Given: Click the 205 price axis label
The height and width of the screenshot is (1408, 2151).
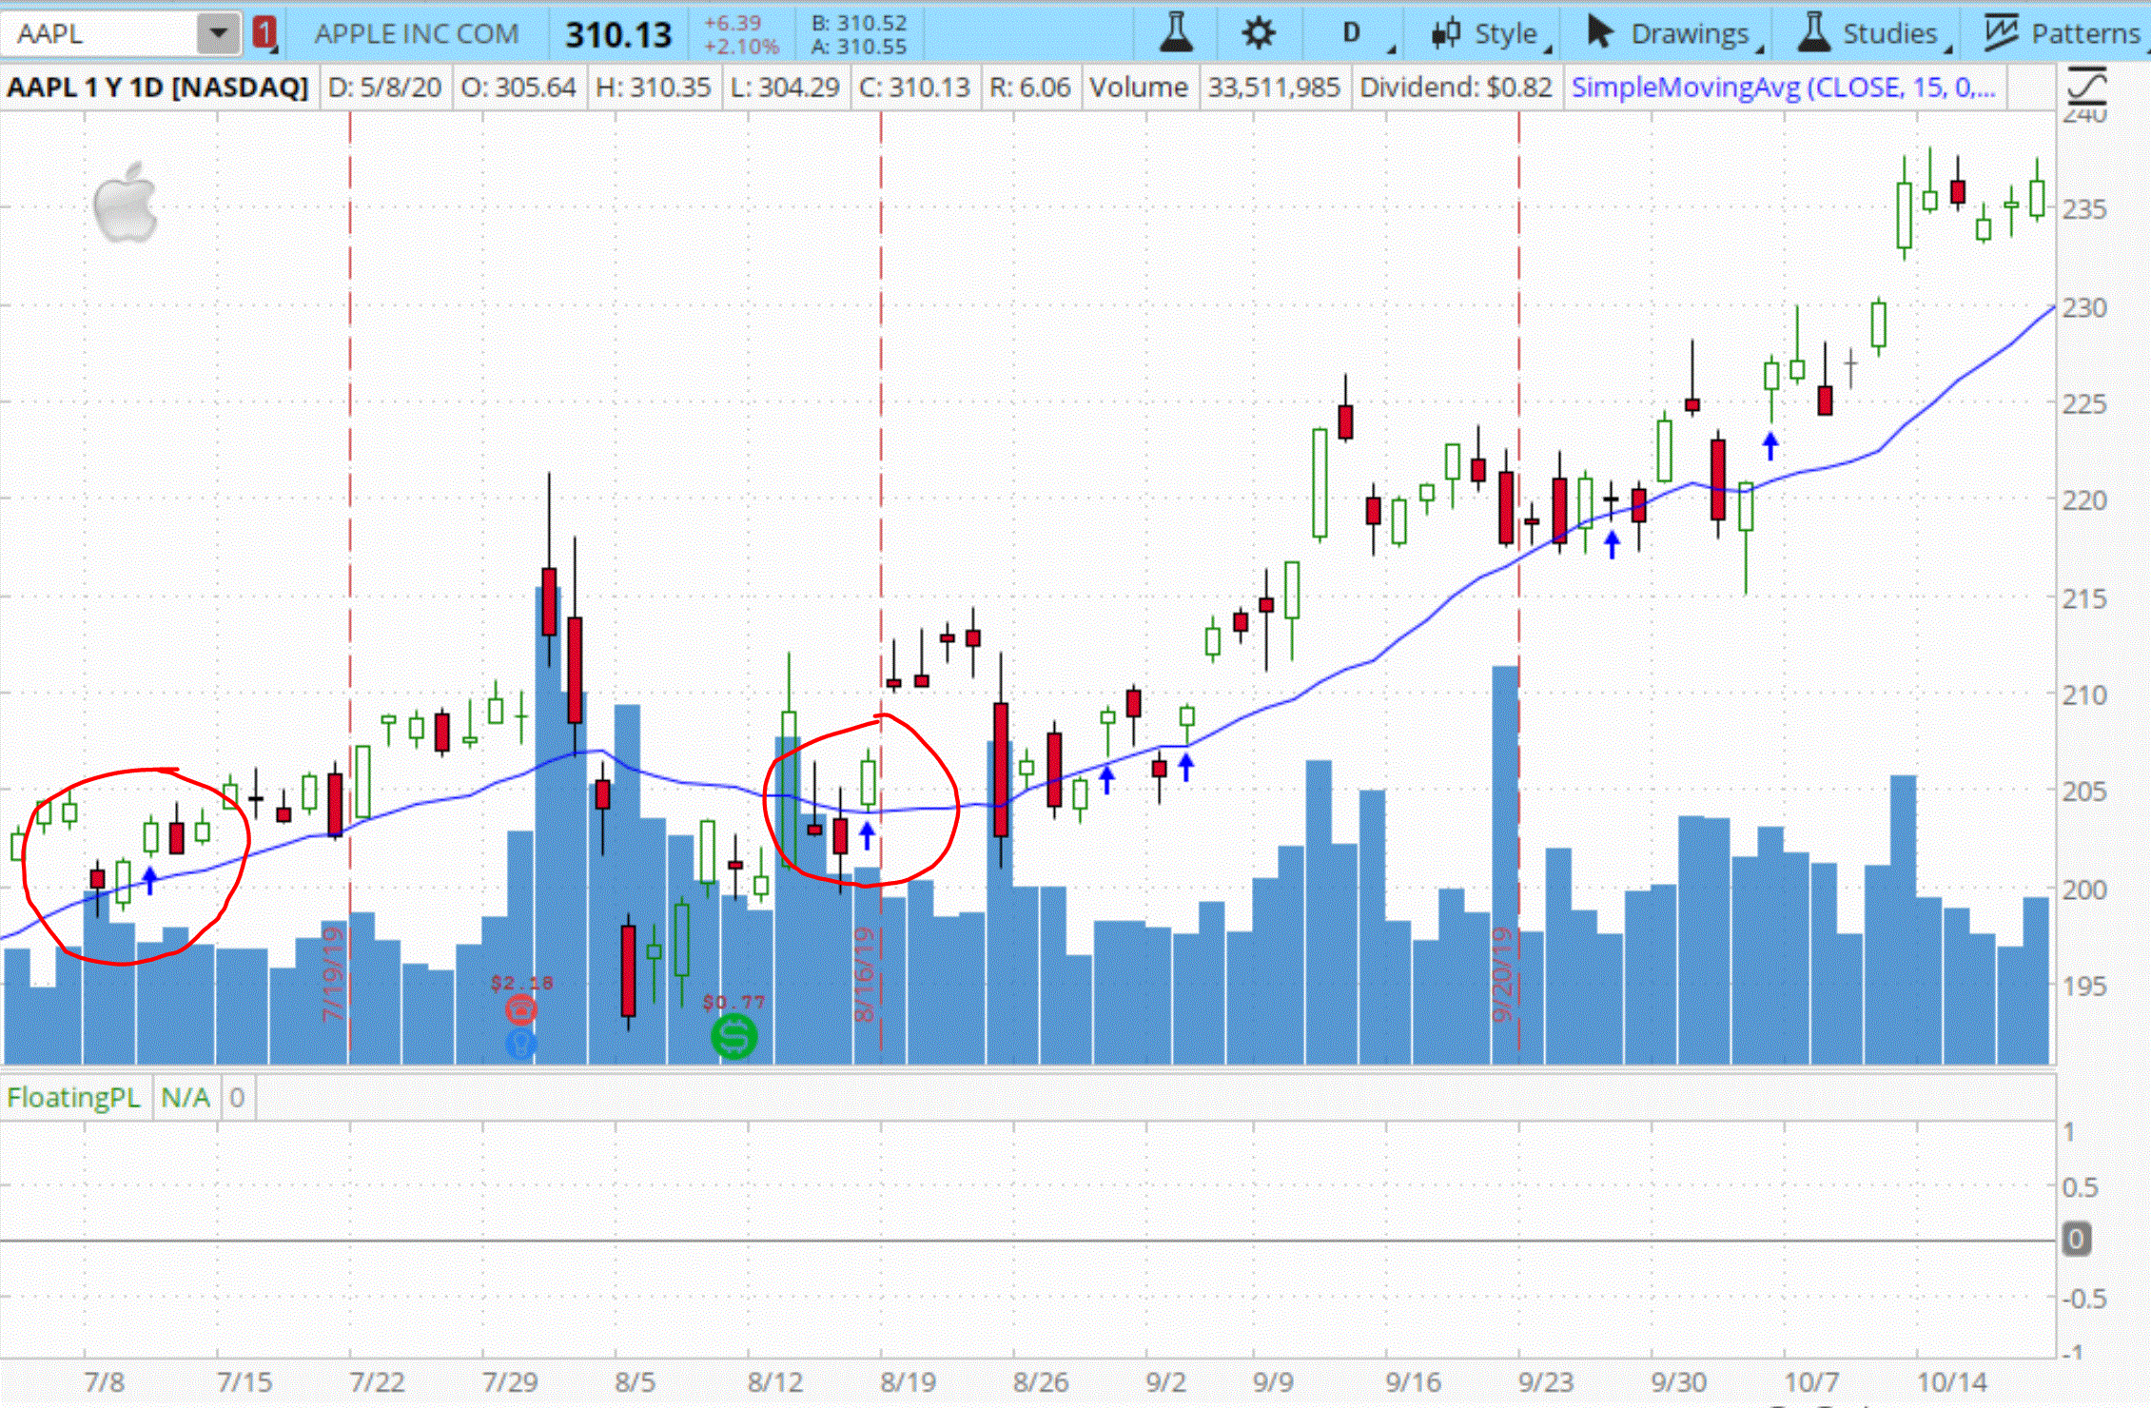Looking at the screenshot, I should point(2084,791).
